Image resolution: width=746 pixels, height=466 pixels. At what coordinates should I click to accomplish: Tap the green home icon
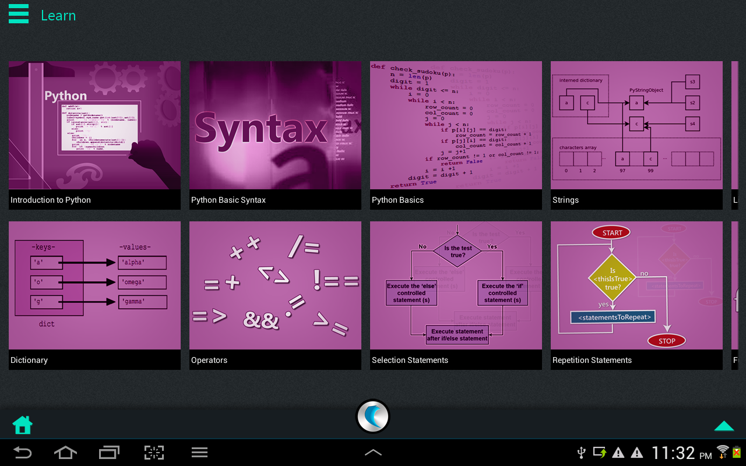pos(23,425)
